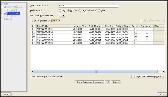Click the Size column header
This screenshot has height=97, width=168.
tap(110, 26)
